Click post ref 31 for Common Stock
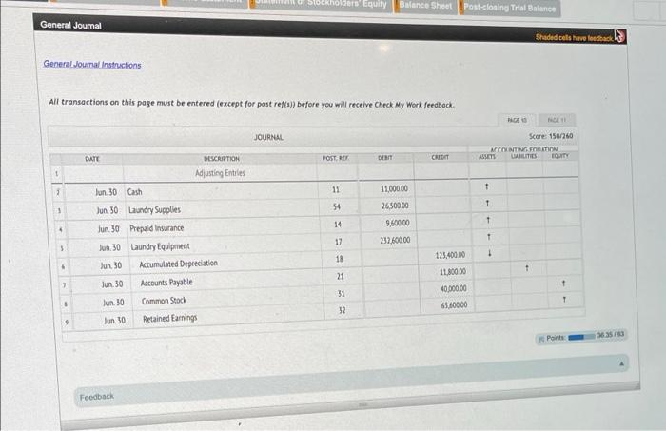Screen dimensions: 666x431 [342, 293]
